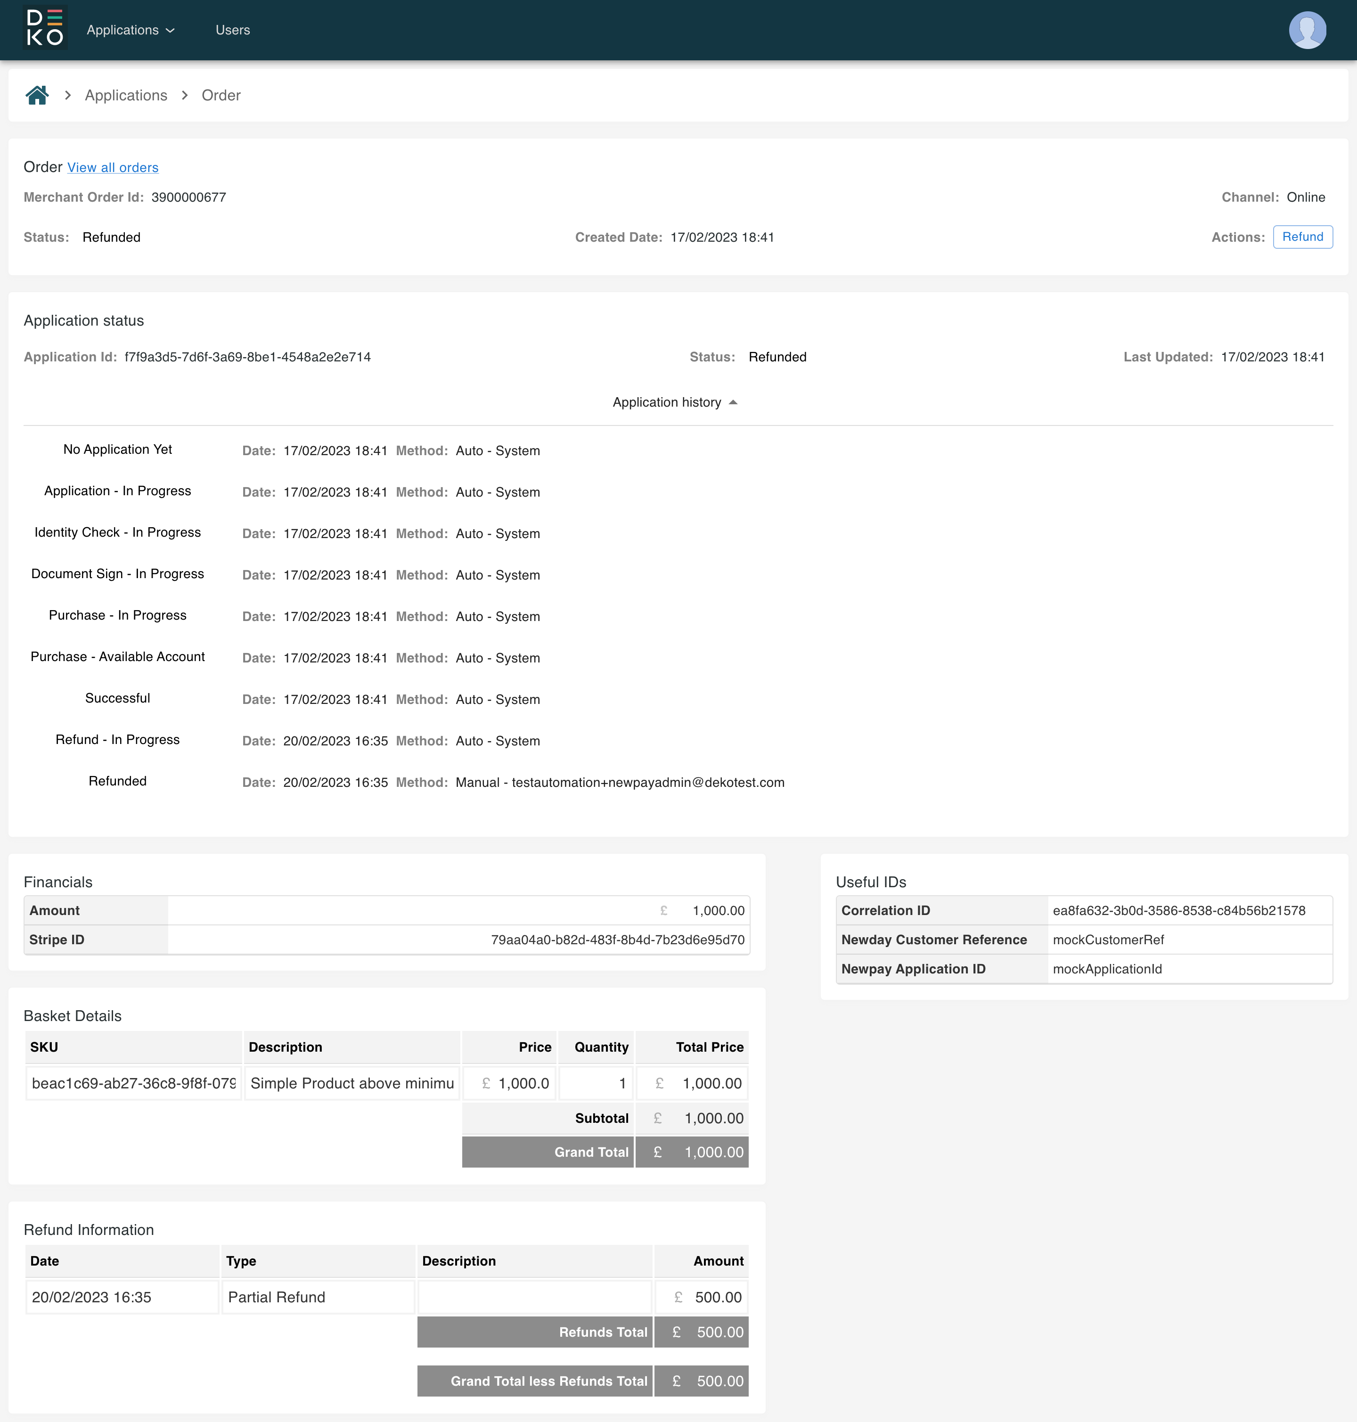Click the basket Description field
Image resolution: width=1357 pixels, height=1422 pixels.
coord(352,1083)
